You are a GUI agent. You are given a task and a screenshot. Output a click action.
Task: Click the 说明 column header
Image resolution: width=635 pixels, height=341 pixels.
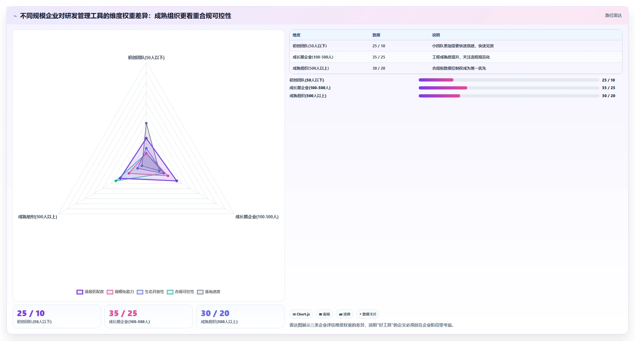[x=436, y=35]
